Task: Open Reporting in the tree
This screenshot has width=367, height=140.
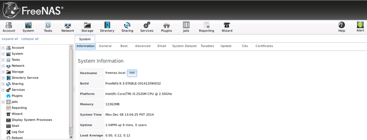Action: coord(19,108)
